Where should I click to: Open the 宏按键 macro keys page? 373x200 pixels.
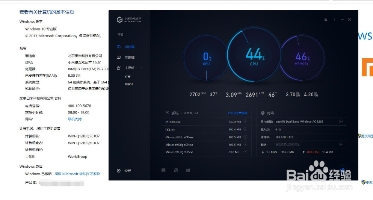pos(130,58)
